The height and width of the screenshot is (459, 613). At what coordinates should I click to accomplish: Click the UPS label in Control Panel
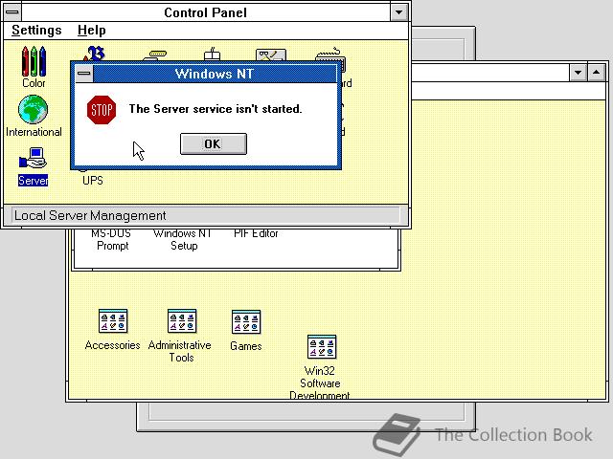pos(93,181)
